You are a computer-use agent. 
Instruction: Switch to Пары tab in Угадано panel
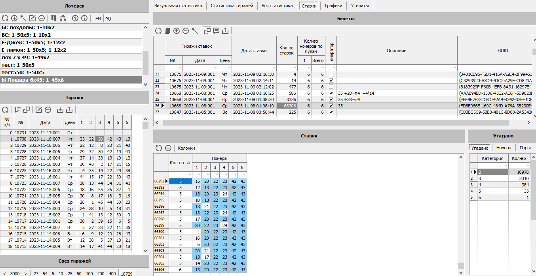525,148
